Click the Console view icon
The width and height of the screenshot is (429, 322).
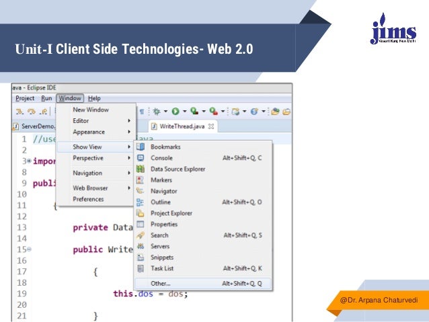click(141, 158)
